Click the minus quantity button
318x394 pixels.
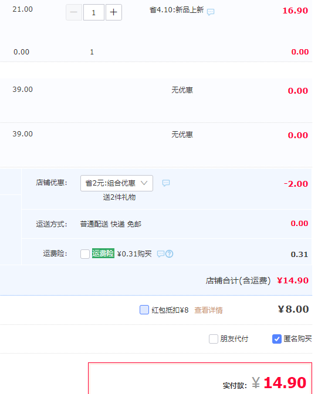[x=74, y=12]
